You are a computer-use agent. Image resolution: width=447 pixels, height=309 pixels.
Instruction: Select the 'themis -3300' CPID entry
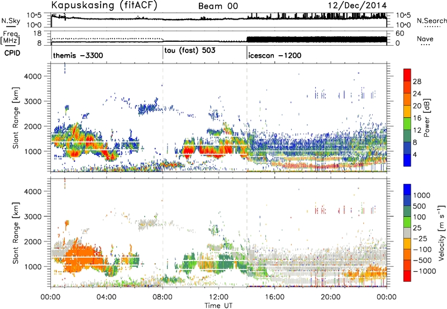78,55
